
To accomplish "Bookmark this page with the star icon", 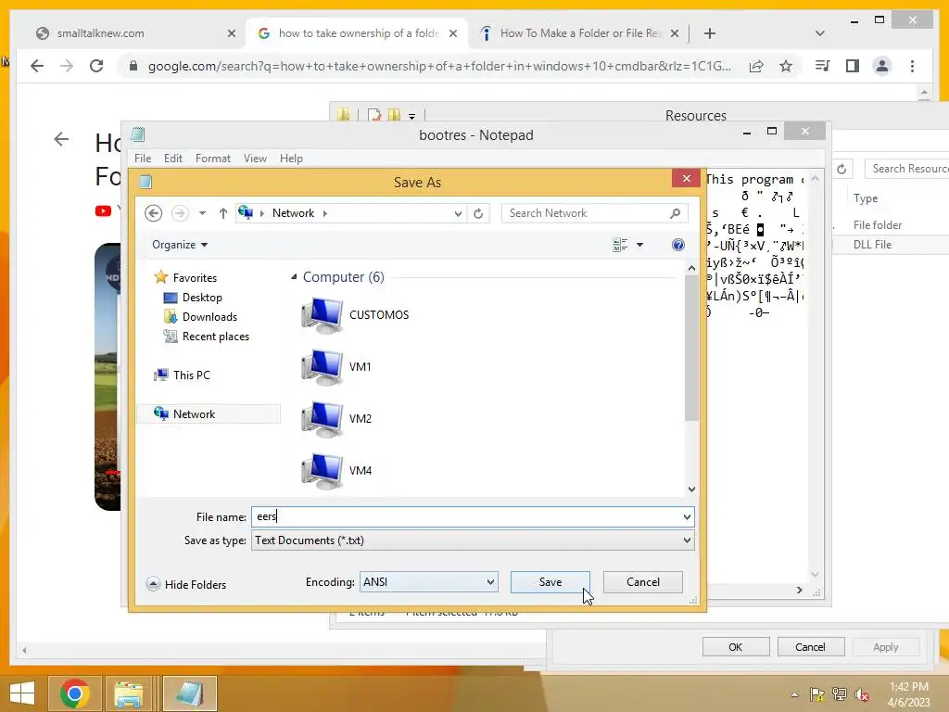I will (786, 66).
